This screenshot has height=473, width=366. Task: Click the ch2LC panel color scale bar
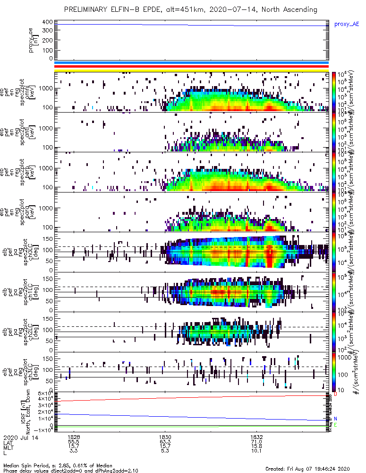point(333,332)
